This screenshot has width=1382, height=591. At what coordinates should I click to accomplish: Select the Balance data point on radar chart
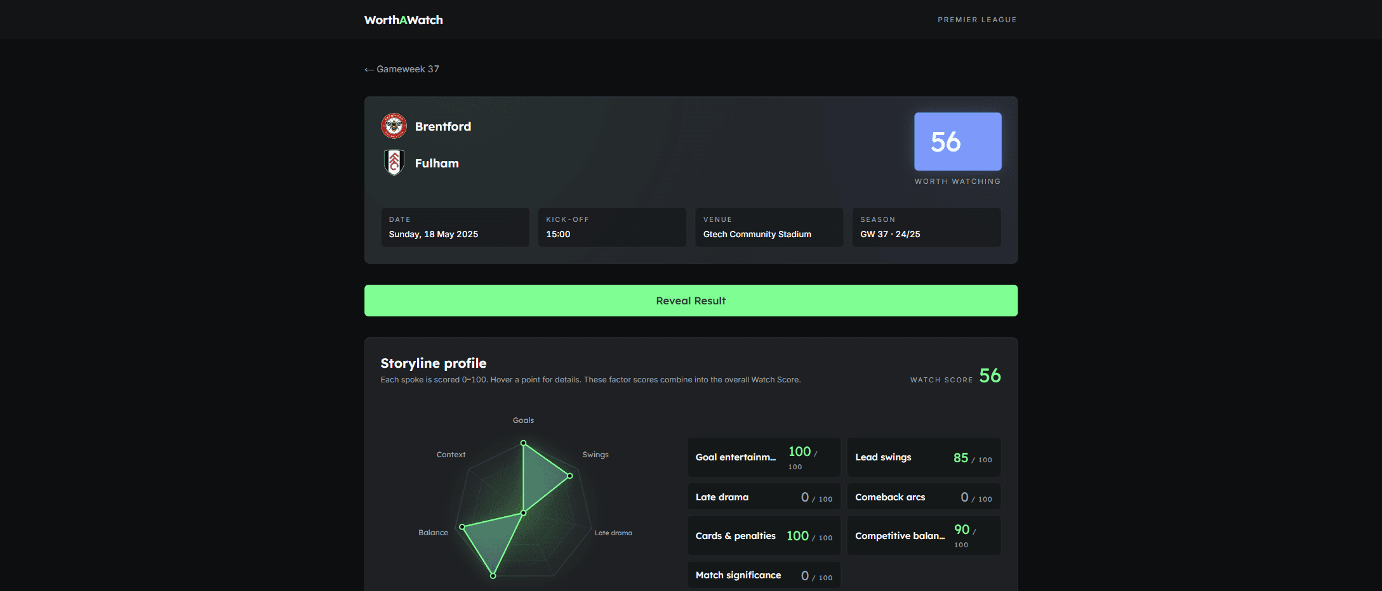coord(462,527)
